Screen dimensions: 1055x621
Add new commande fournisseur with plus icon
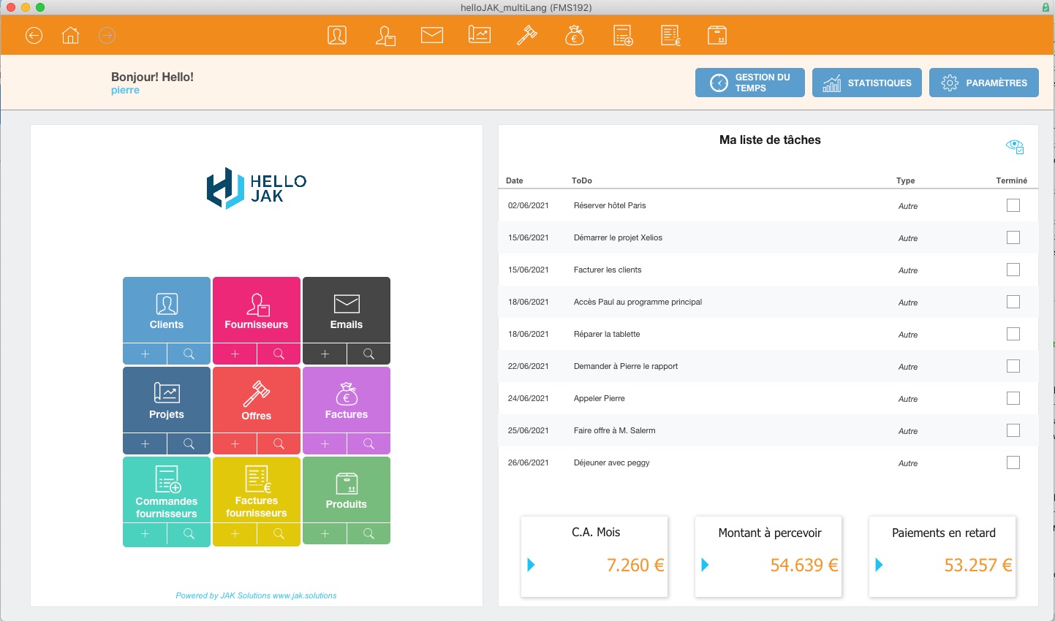[145, 534]
